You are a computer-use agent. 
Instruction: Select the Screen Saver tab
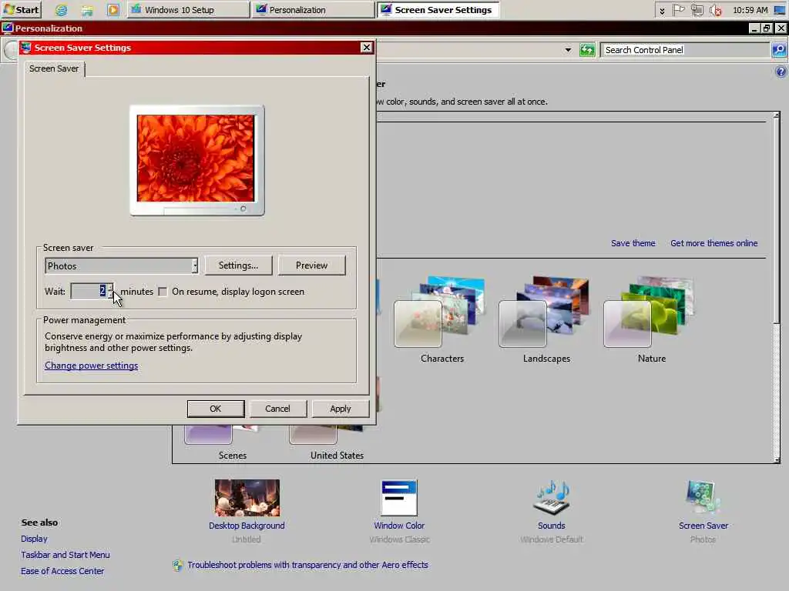click(x=54, y=68)
